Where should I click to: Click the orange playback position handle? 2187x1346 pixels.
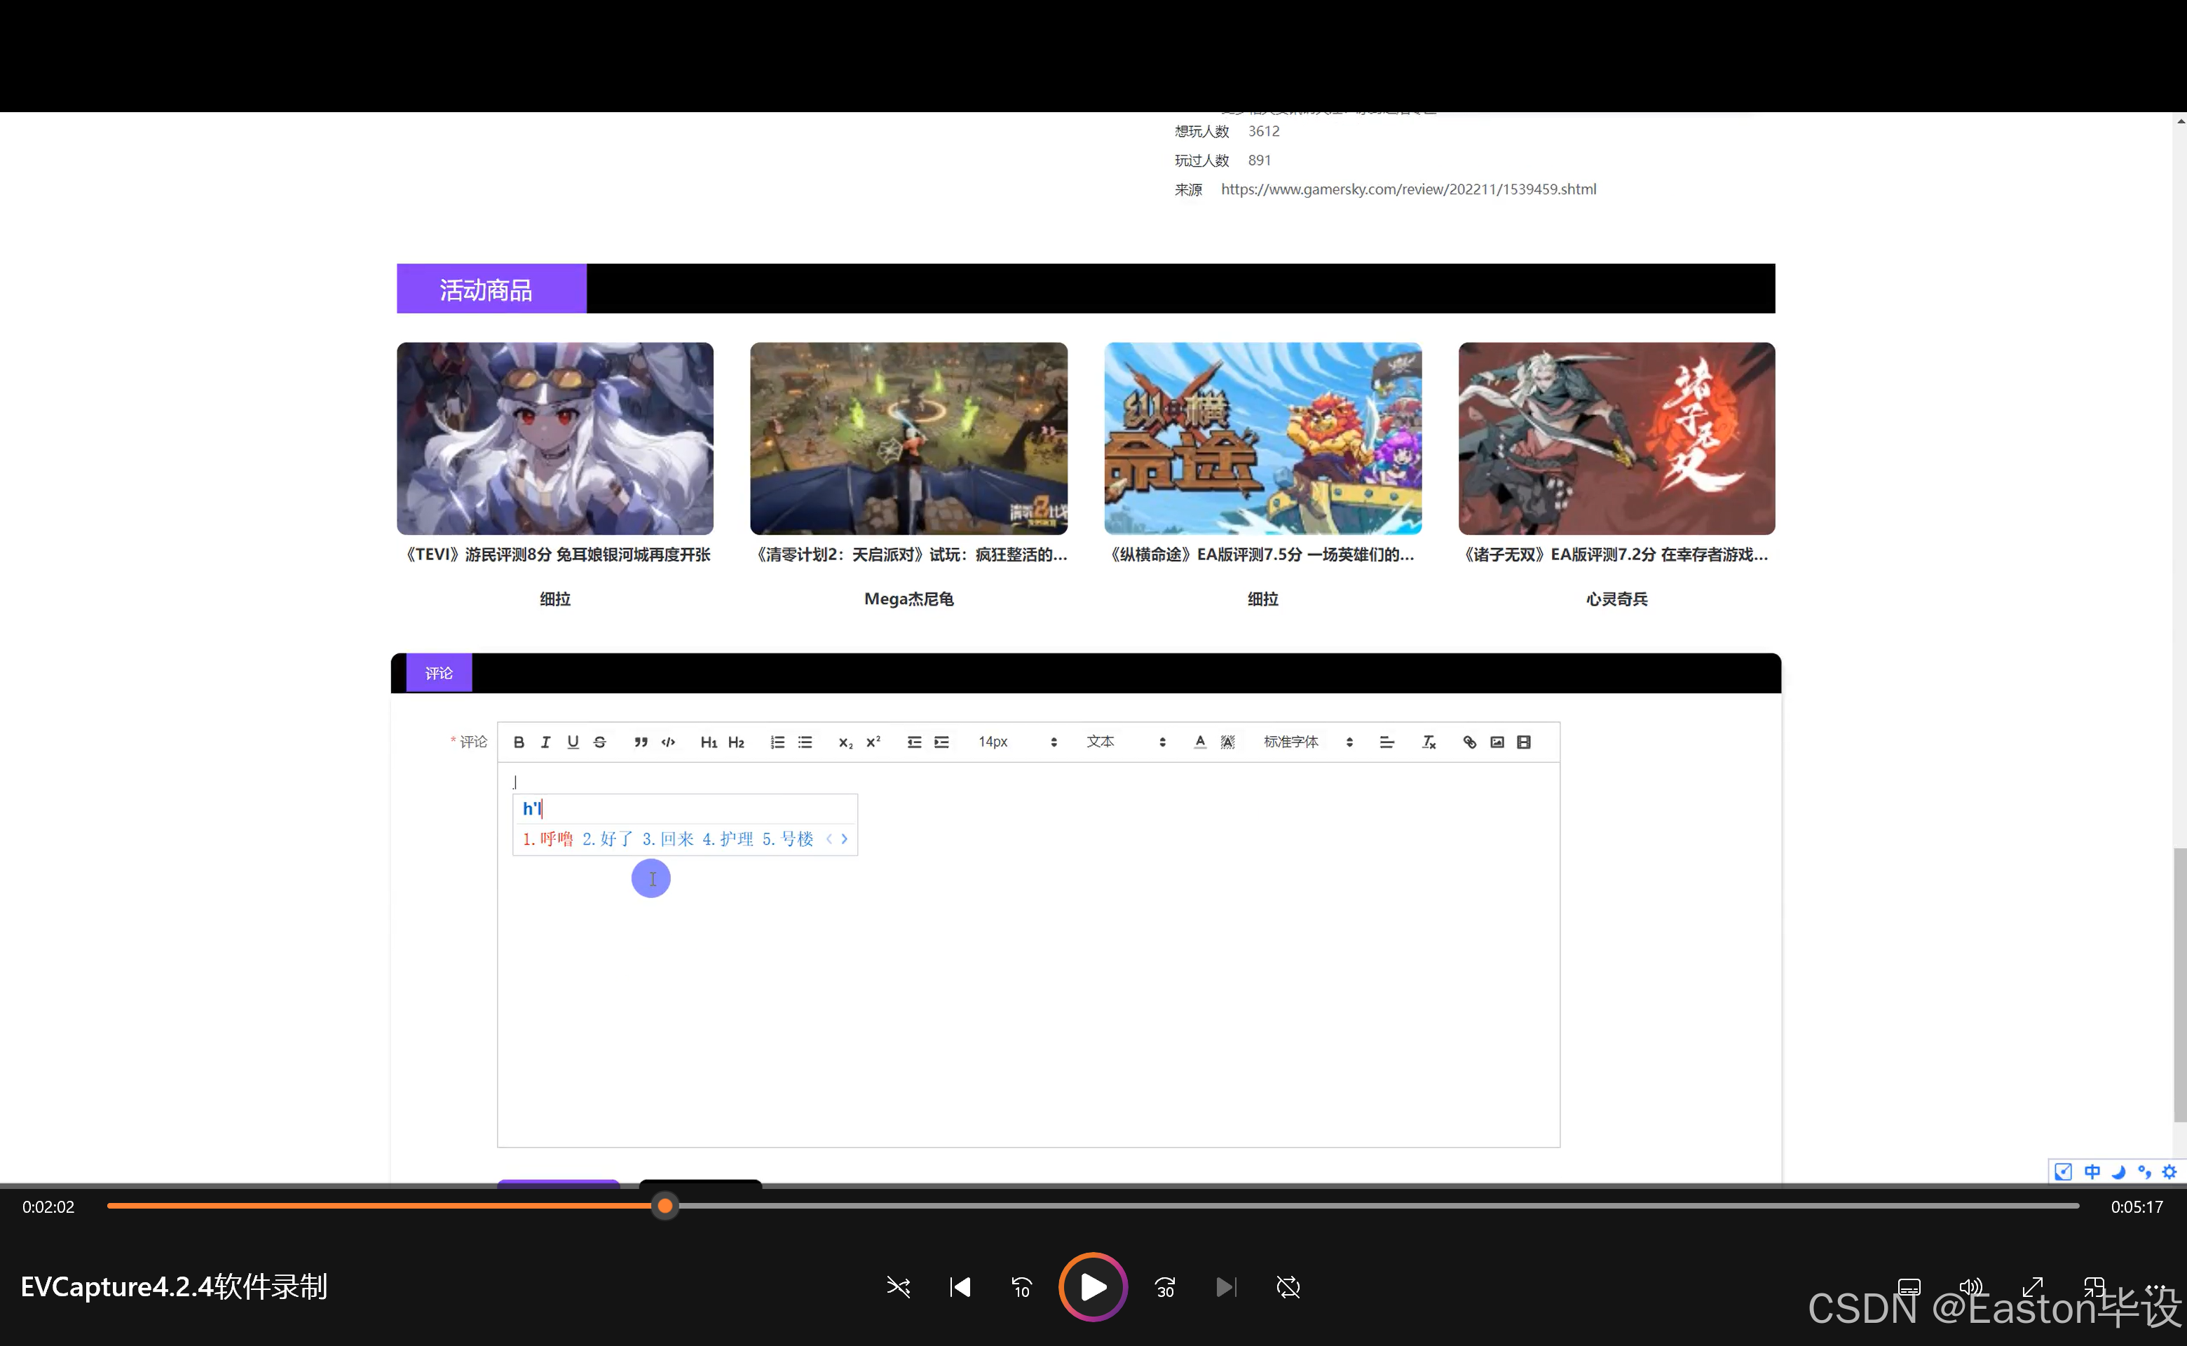665,1206
